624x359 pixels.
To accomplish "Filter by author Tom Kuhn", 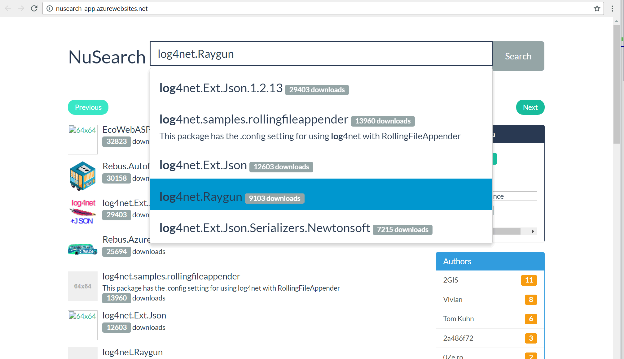I will coord(490,319).
